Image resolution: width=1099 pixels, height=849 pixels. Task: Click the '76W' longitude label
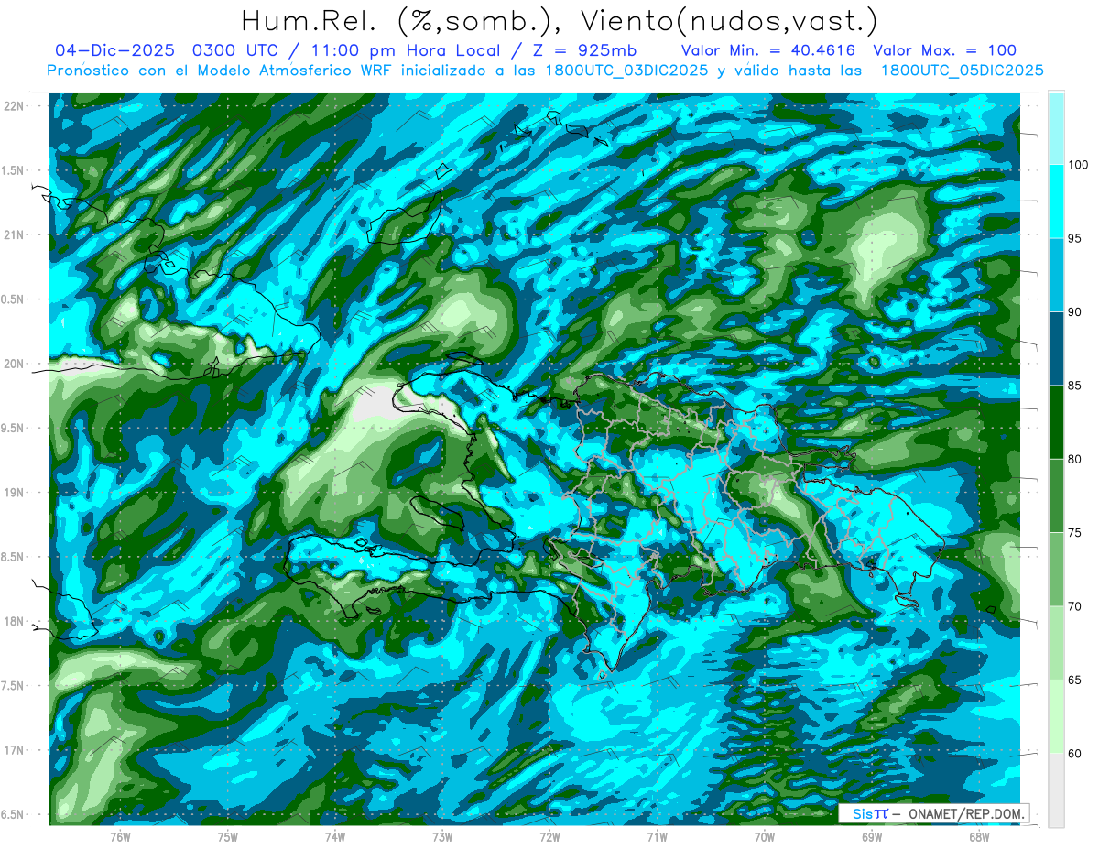[120, 837]
